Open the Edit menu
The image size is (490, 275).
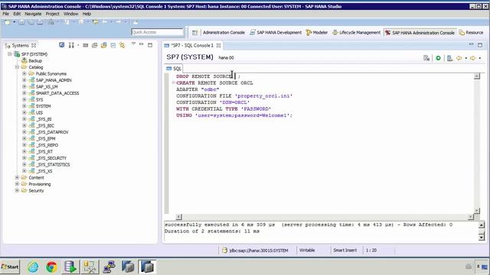(17, 14)
